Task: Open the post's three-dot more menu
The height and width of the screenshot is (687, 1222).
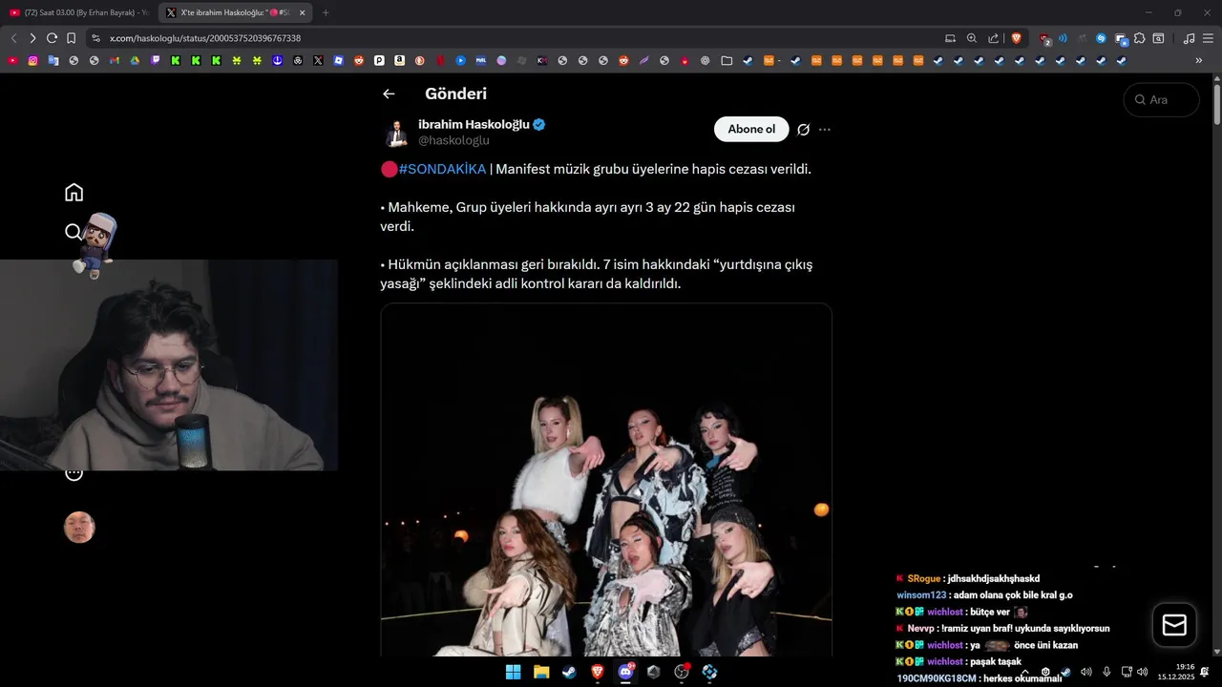Action: tap(825, 130)
